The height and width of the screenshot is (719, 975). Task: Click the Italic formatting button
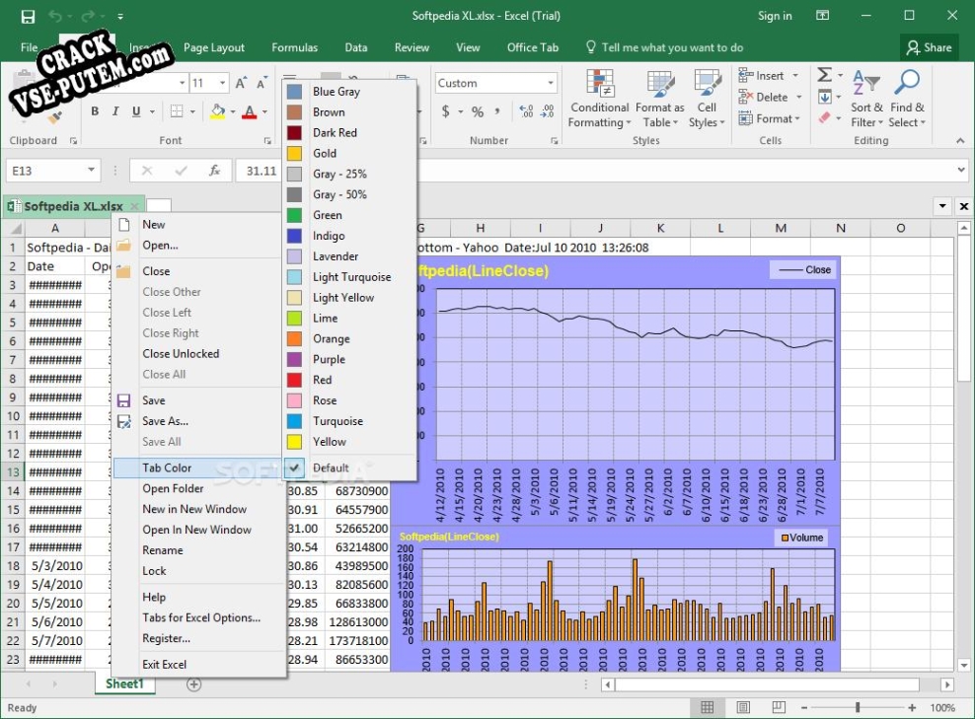(115, 111)
